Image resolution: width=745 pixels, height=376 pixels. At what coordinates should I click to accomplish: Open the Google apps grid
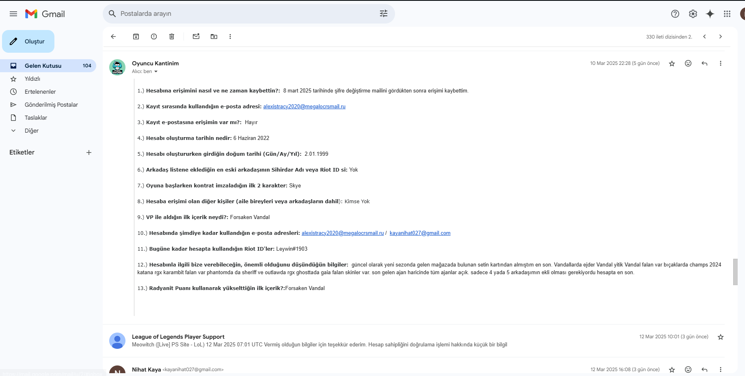pos(727,14)
